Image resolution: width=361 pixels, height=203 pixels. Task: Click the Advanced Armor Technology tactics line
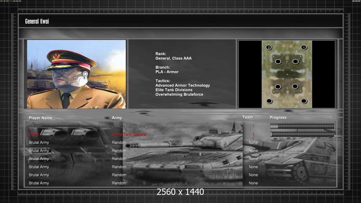pos(183,86)
